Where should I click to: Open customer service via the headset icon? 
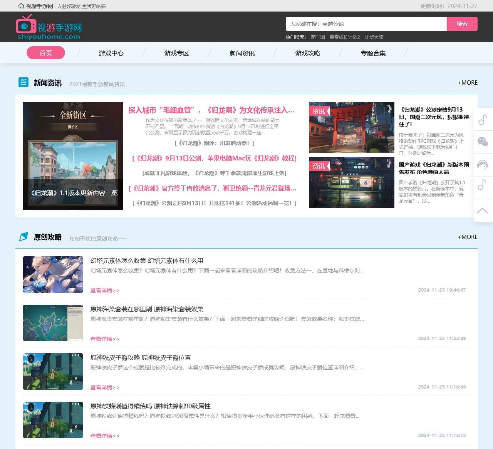(x=483, y=165)
